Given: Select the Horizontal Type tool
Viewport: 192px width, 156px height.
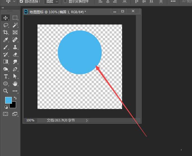Looking at the screenshot, I should 6,76.
